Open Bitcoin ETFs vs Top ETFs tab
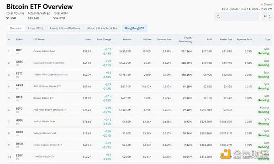 [x=102, y=28]
